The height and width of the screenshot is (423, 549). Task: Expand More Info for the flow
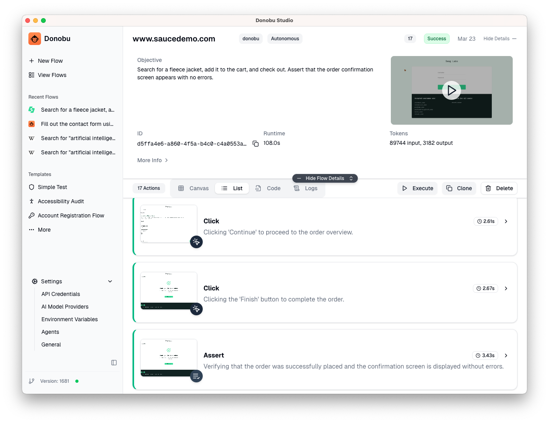click(152, 160)
